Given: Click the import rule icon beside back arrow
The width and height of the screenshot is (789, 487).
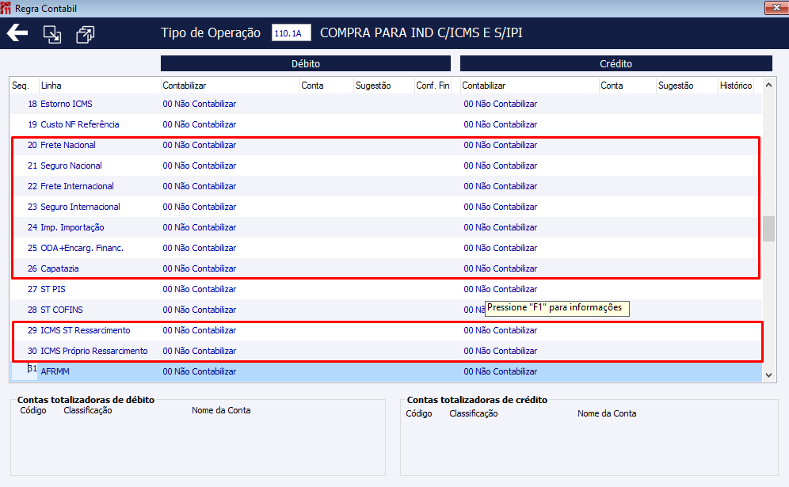Looking at the screenshot, I should (x=51, y=34).
